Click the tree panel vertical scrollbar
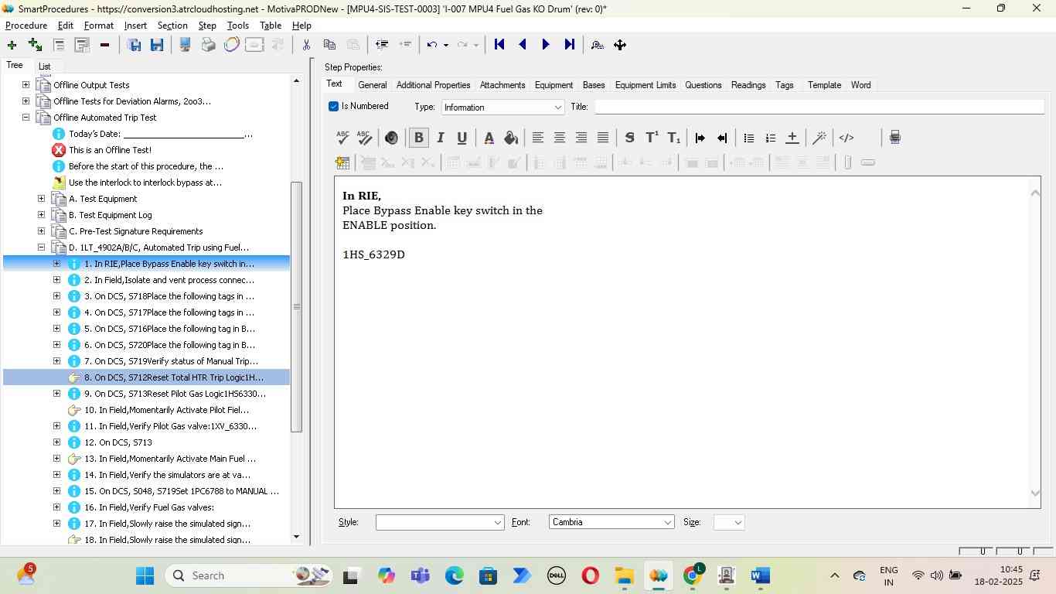 coord(296,306)
